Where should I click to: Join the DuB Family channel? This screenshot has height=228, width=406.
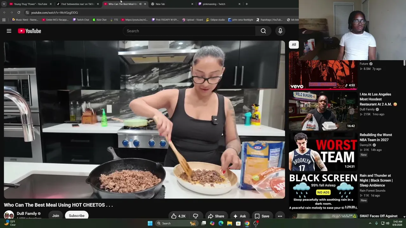[x=56, y=216]
